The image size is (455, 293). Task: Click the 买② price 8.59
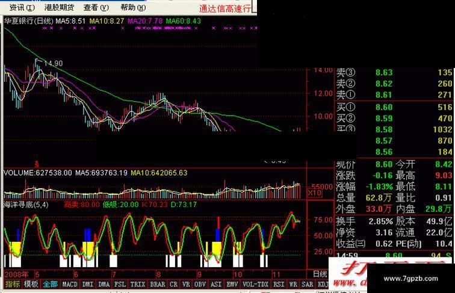384,119
